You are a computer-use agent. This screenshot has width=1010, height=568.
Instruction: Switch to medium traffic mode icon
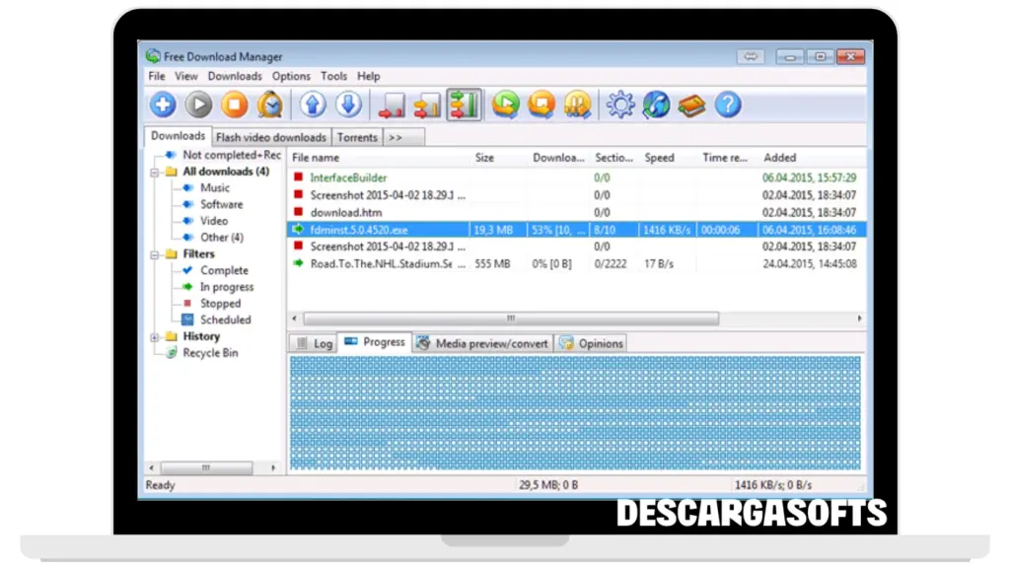(x=427, y=105)
